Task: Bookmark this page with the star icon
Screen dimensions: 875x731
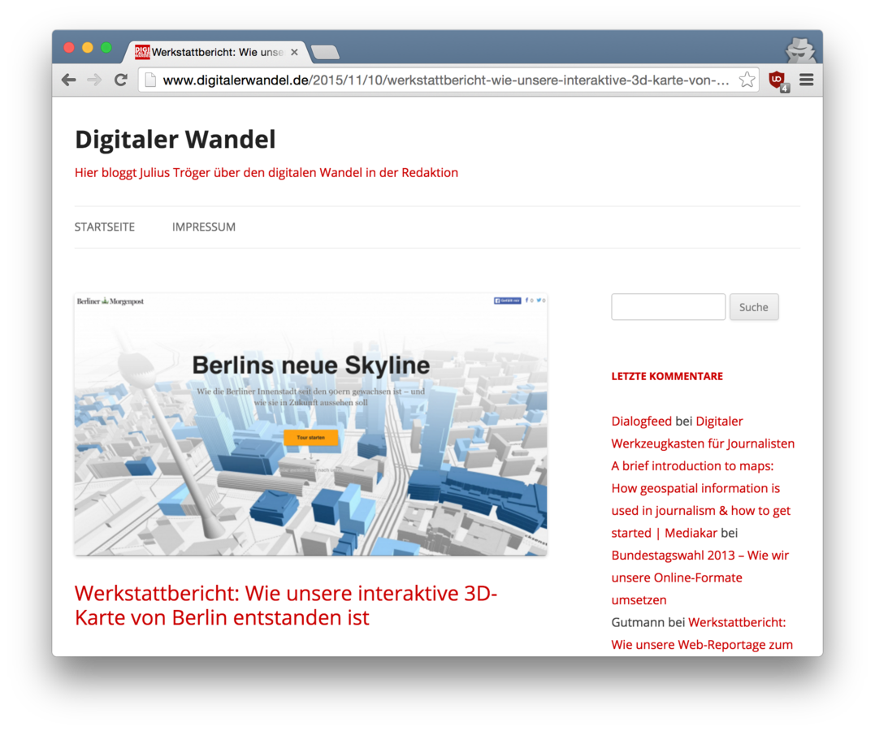Action: pyautogui.click(x=747, y=80)
